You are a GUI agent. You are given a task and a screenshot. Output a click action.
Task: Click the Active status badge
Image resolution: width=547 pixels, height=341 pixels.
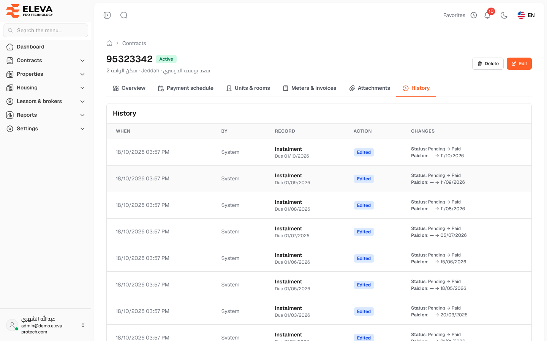166,59
